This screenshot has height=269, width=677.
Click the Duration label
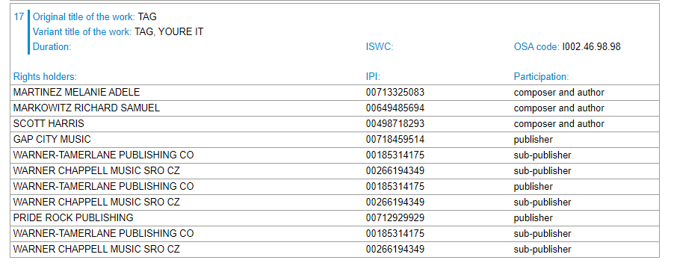pyautogui.click(x=52, y=46)
